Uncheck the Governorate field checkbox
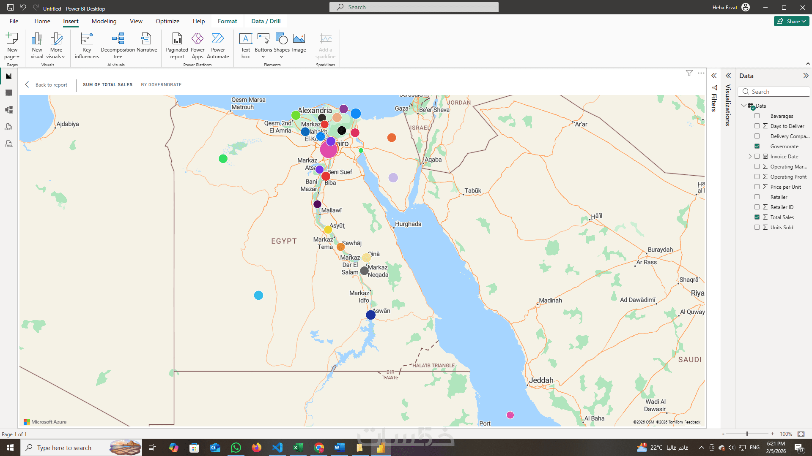This screenshot has width=812, height=456. (757, 147)
